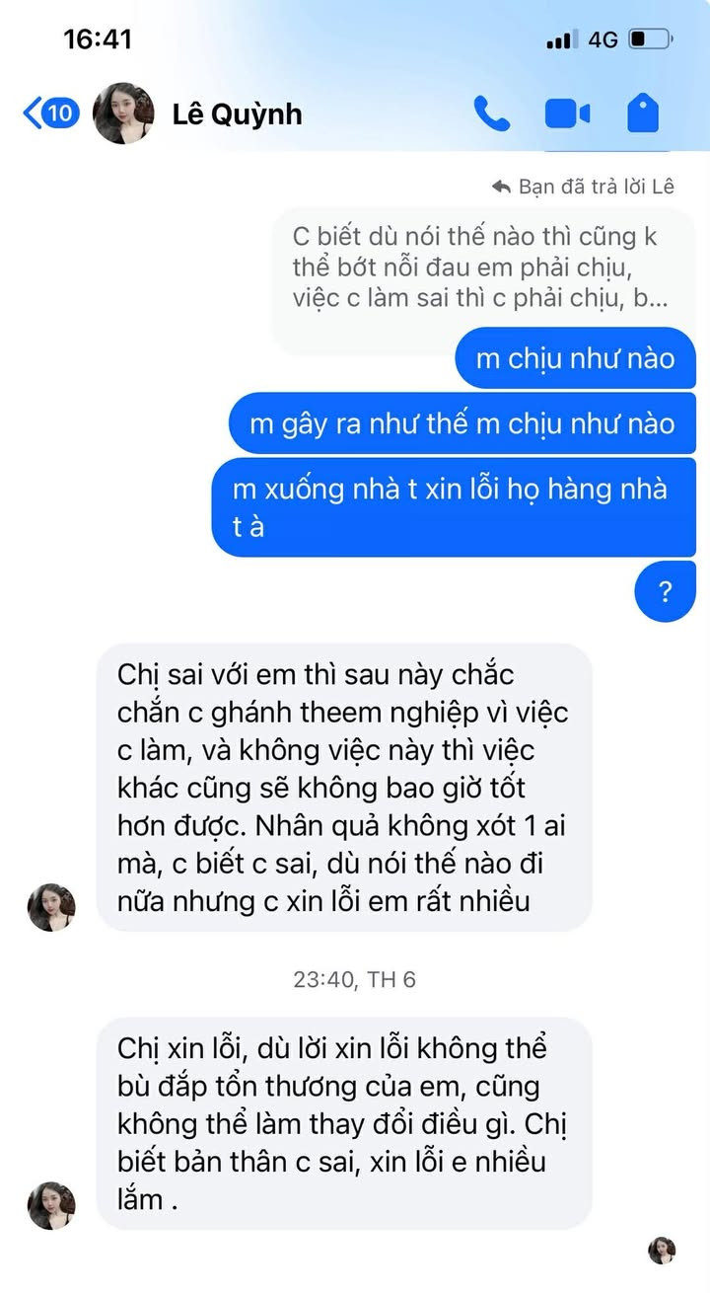Open the Lê Quỳnh contact name
Screen dimensions: 710x1293
[237, 114]
